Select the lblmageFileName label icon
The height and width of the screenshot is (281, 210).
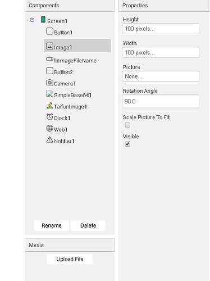tap(49, 59)
